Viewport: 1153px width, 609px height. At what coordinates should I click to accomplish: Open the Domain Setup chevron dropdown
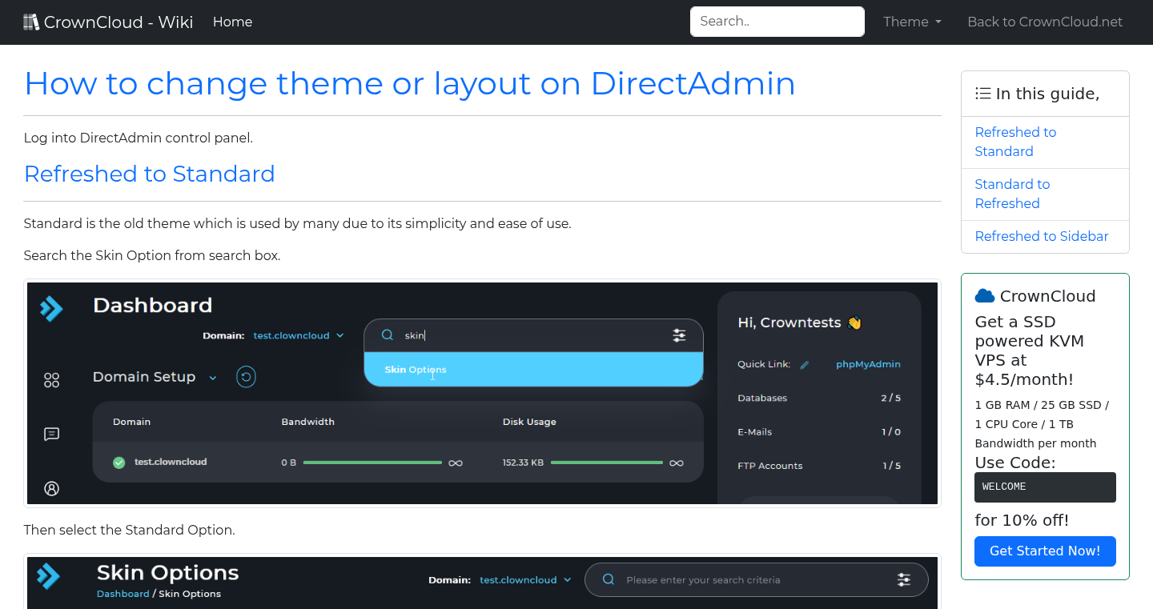(211, 376)
